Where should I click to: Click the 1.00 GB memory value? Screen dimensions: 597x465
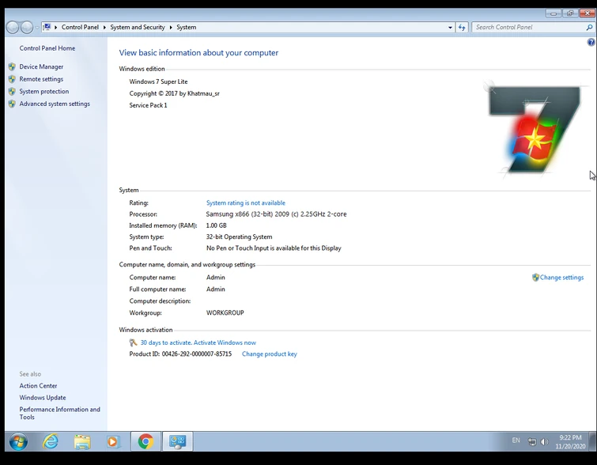pos(216,225)
